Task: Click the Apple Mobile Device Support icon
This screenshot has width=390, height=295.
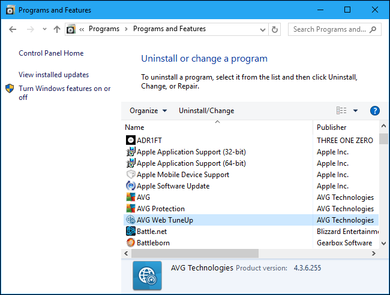Action: pos(131,175)
